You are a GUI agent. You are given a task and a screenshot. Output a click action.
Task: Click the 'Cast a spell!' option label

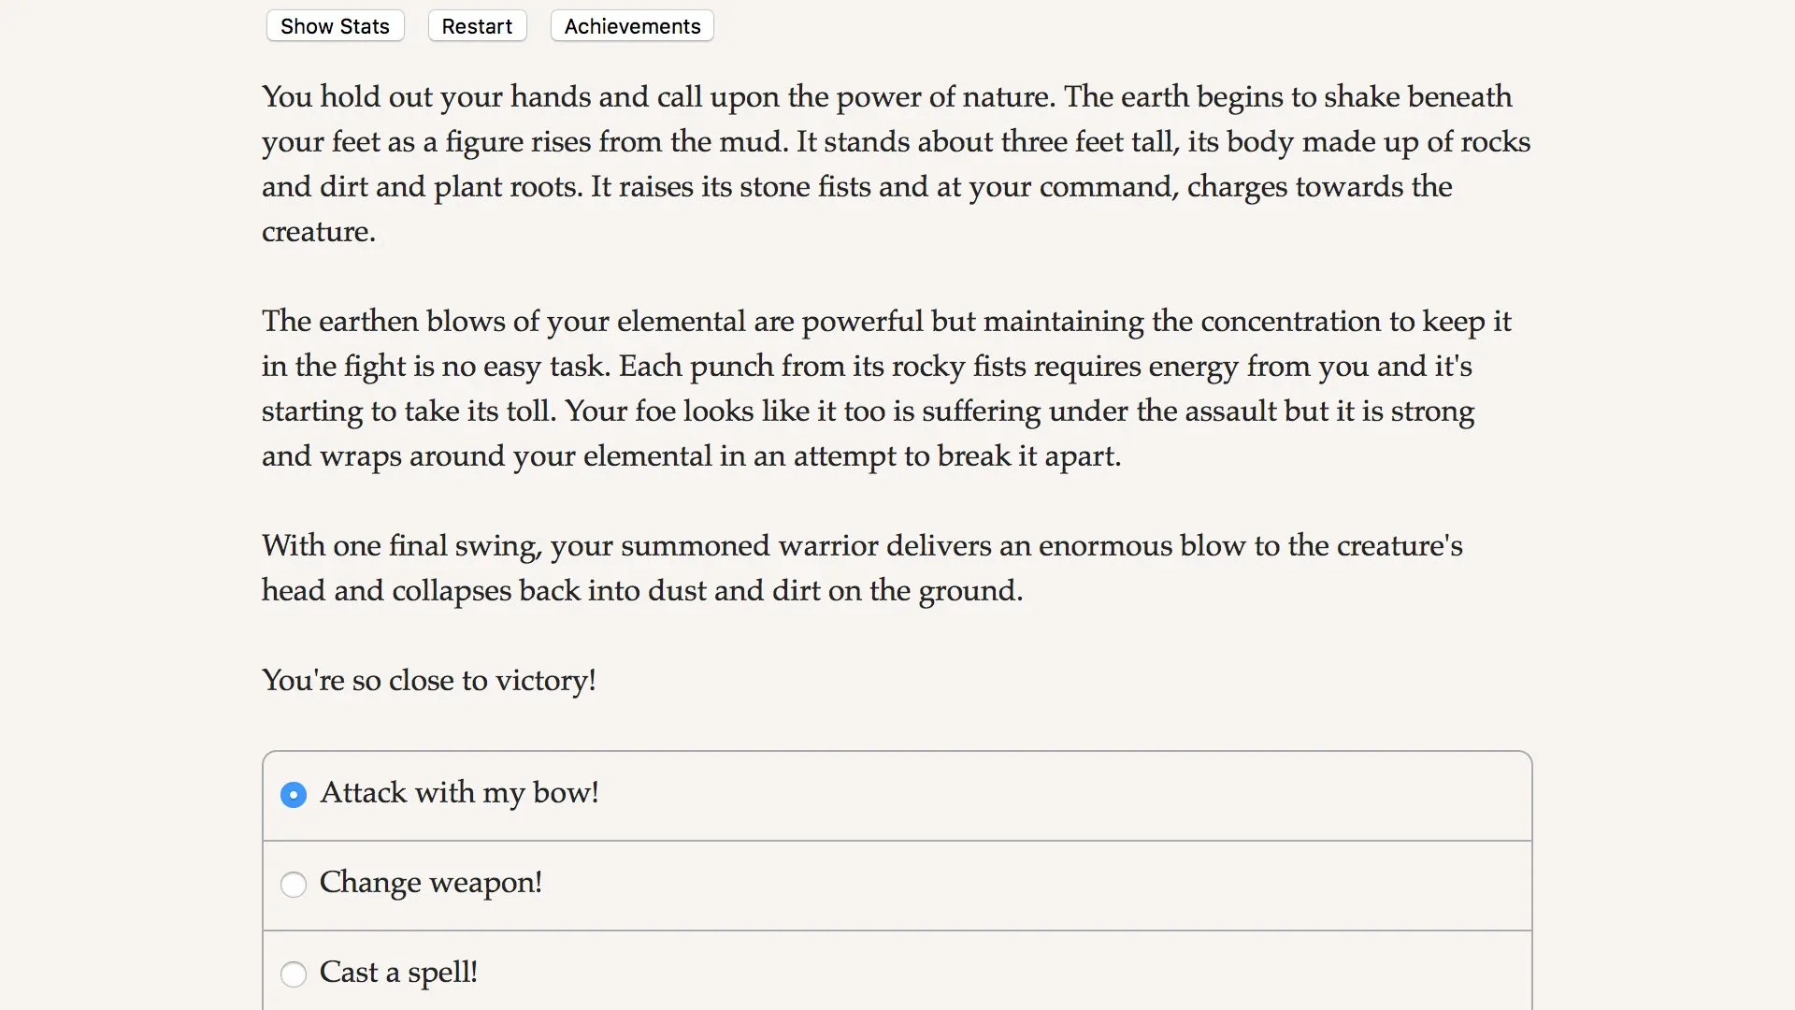[x=398, y=973]
